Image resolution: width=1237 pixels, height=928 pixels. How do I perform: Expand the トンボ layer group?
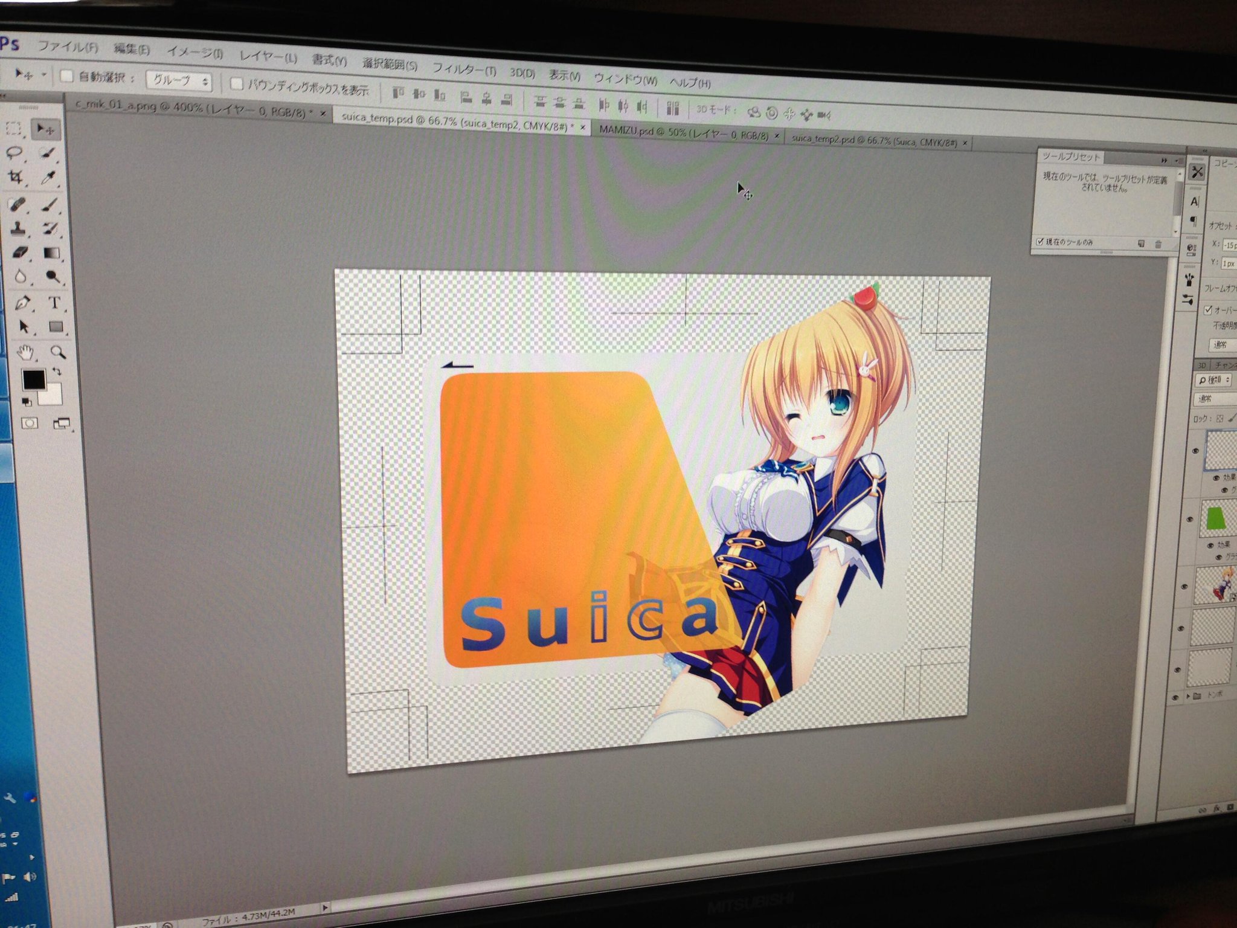pos(1188,696)
